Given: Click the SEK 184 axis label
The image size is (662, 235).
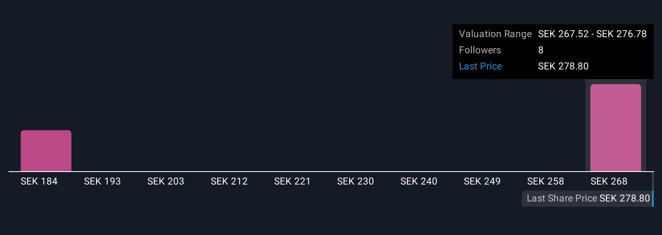Looking at the screenshot, I should tap(39, 181).
